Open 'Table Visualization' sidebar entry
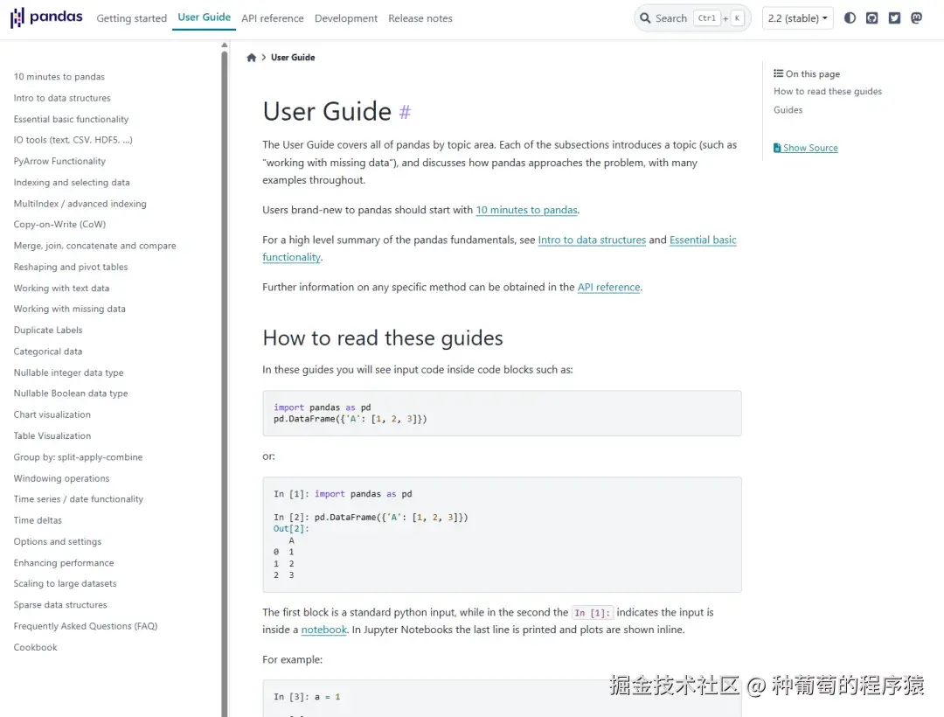 (x=52, y=435)
